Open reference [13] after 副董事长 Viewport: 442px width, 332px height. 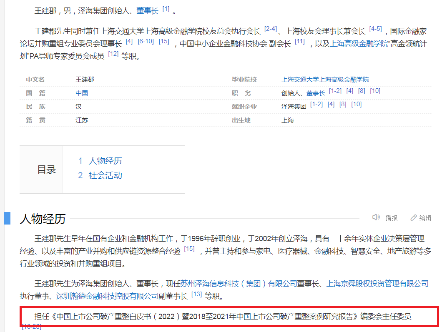point(196,294)
